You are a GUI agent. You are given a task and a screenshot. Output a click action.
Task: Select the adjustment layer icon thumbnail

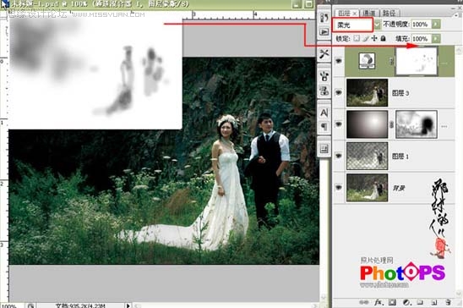click(367, 61)
